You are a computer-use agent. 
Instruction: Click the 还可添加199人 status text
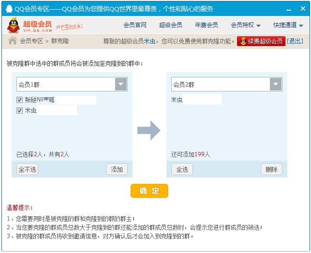click(x=191, y=154)
